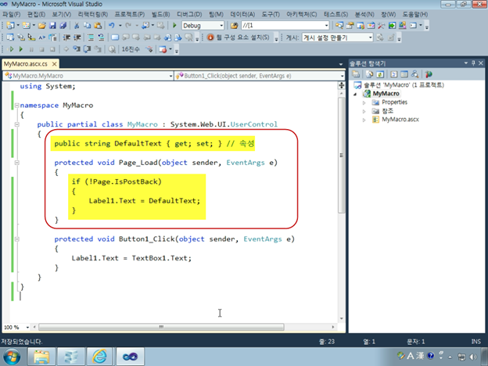488x366 pixels.
Task: Click the Solution Explorer toolbar icon
Action: click(339, 26)
